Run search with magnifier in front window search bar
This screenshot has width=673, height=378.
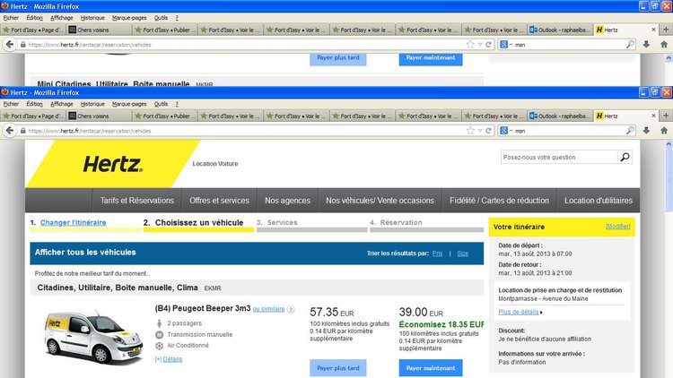point(630,131)
